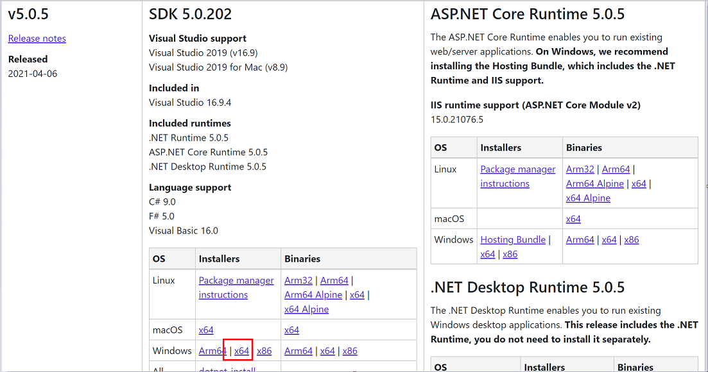Download ASP.NET Core Windows Hosting Bundle
708x372 pixels.
[513, 239]
